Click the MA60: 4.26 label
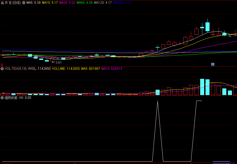 pos(85,3)
